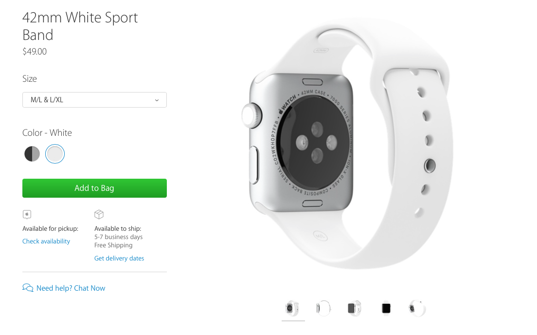This screenshot has height=335, width=537.
Task: Select the white color swatch
Action: 55,154
